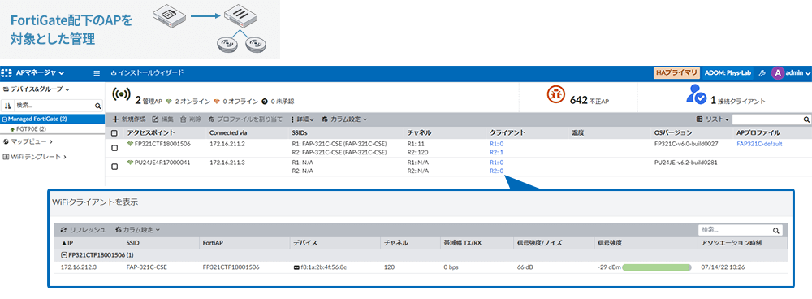Screen dimensions: 812x299
Task: Toggle the hamburger sidebar menu icon
Action: [x=97, y=73]
